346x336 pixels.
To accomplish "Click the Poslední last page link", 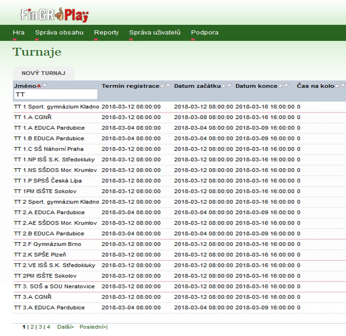I will point(94,327).
